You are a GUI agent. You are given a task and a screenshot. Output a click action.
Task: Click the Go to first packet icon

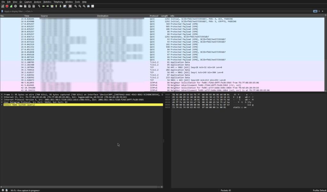(56, 6)
